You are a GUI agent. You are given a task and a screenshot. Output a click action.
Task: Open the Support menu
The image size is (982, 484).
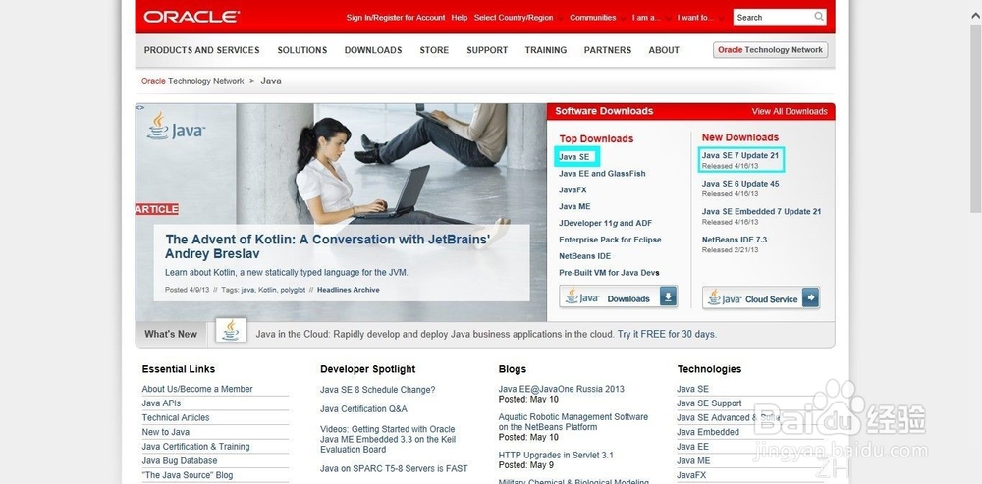[487, 50]
